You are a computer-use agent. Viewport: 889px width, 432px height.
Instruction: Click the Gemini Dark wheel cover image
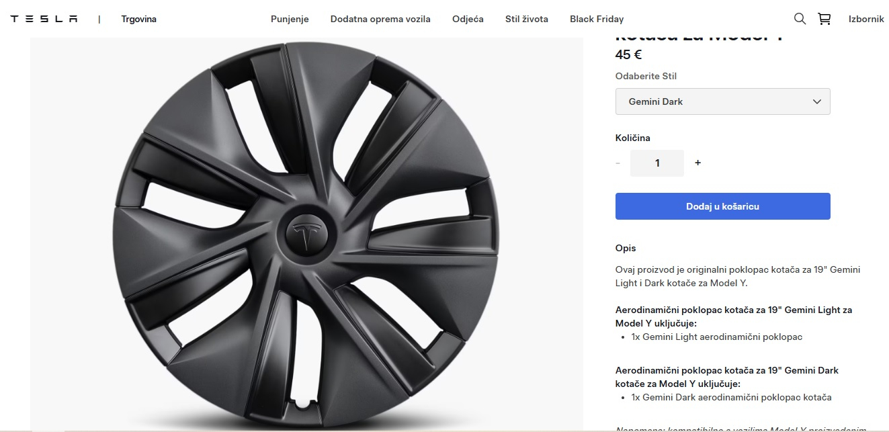pyautogui.click(x=306, y=230)
